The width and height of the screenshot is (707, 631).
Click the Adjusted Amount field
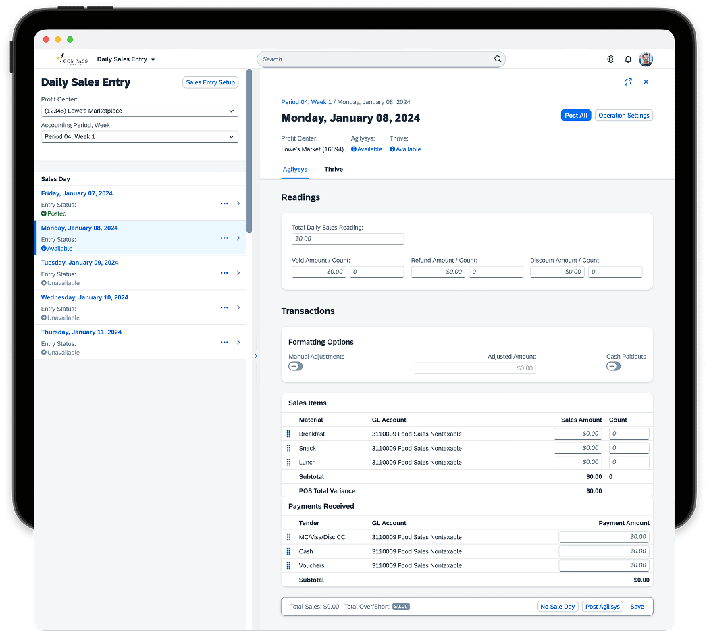[475, 368]
